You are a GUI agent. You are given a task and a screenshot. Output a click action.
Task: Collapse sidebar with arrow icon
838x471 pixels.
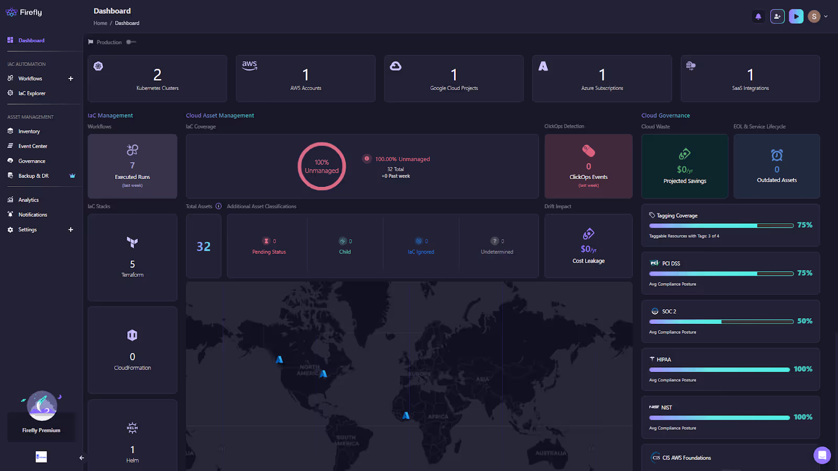[82, 458]
